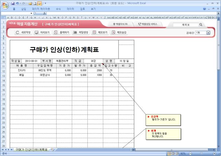This screenshot has width=221, height=156.
Task: Click the 새로작성 button
Action: (x=23, y=32)
